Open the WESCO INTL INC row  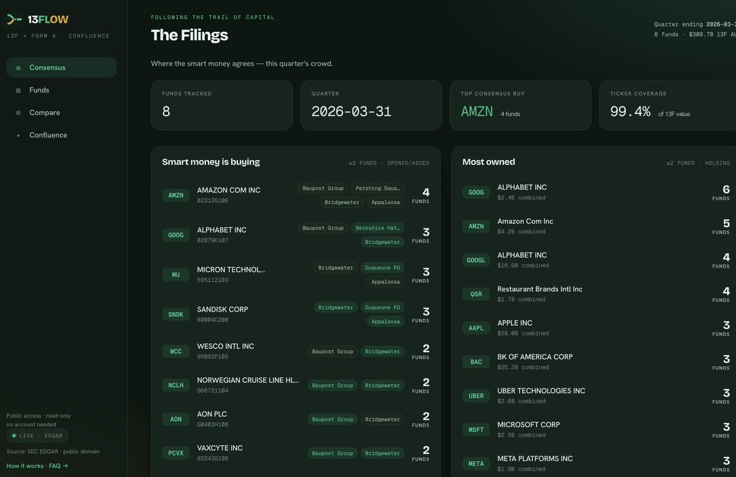pyautogui.click(x=296, y=351)
